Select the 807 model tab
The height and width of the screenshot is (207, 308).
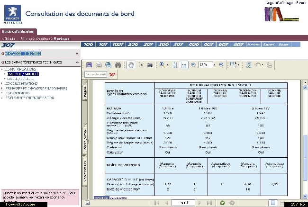238,45
